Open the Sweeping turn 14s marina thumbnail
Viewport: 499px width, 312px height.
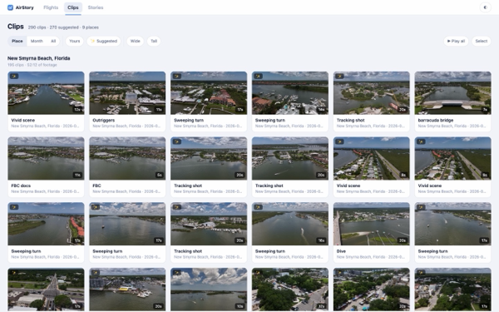pos(290,93)
